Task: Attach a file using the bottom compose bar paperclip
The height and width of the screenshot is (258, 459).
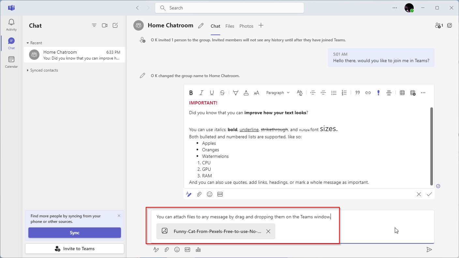Action: click(x=167, y=250)
